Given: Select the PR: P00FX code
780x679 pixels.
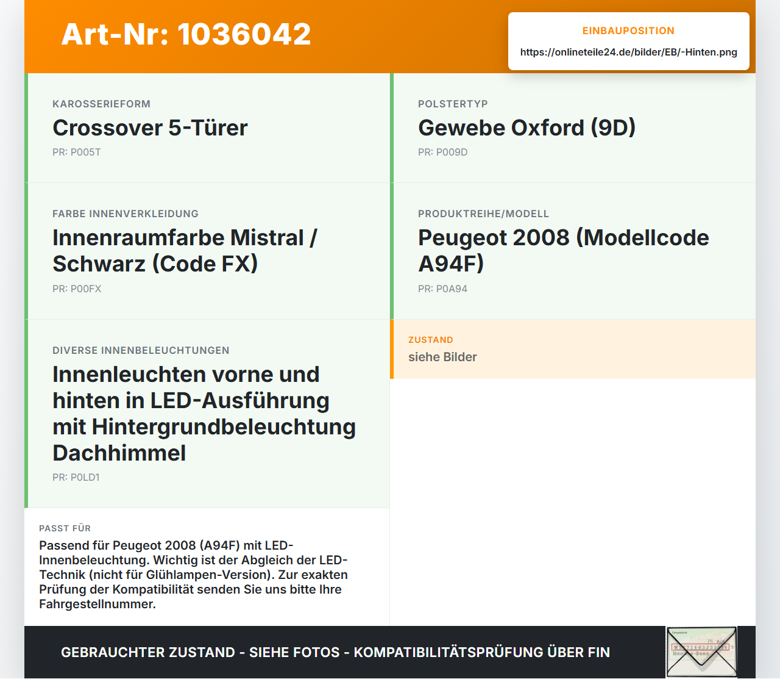Looking at the screenshot, I should (x=77, y=289).
